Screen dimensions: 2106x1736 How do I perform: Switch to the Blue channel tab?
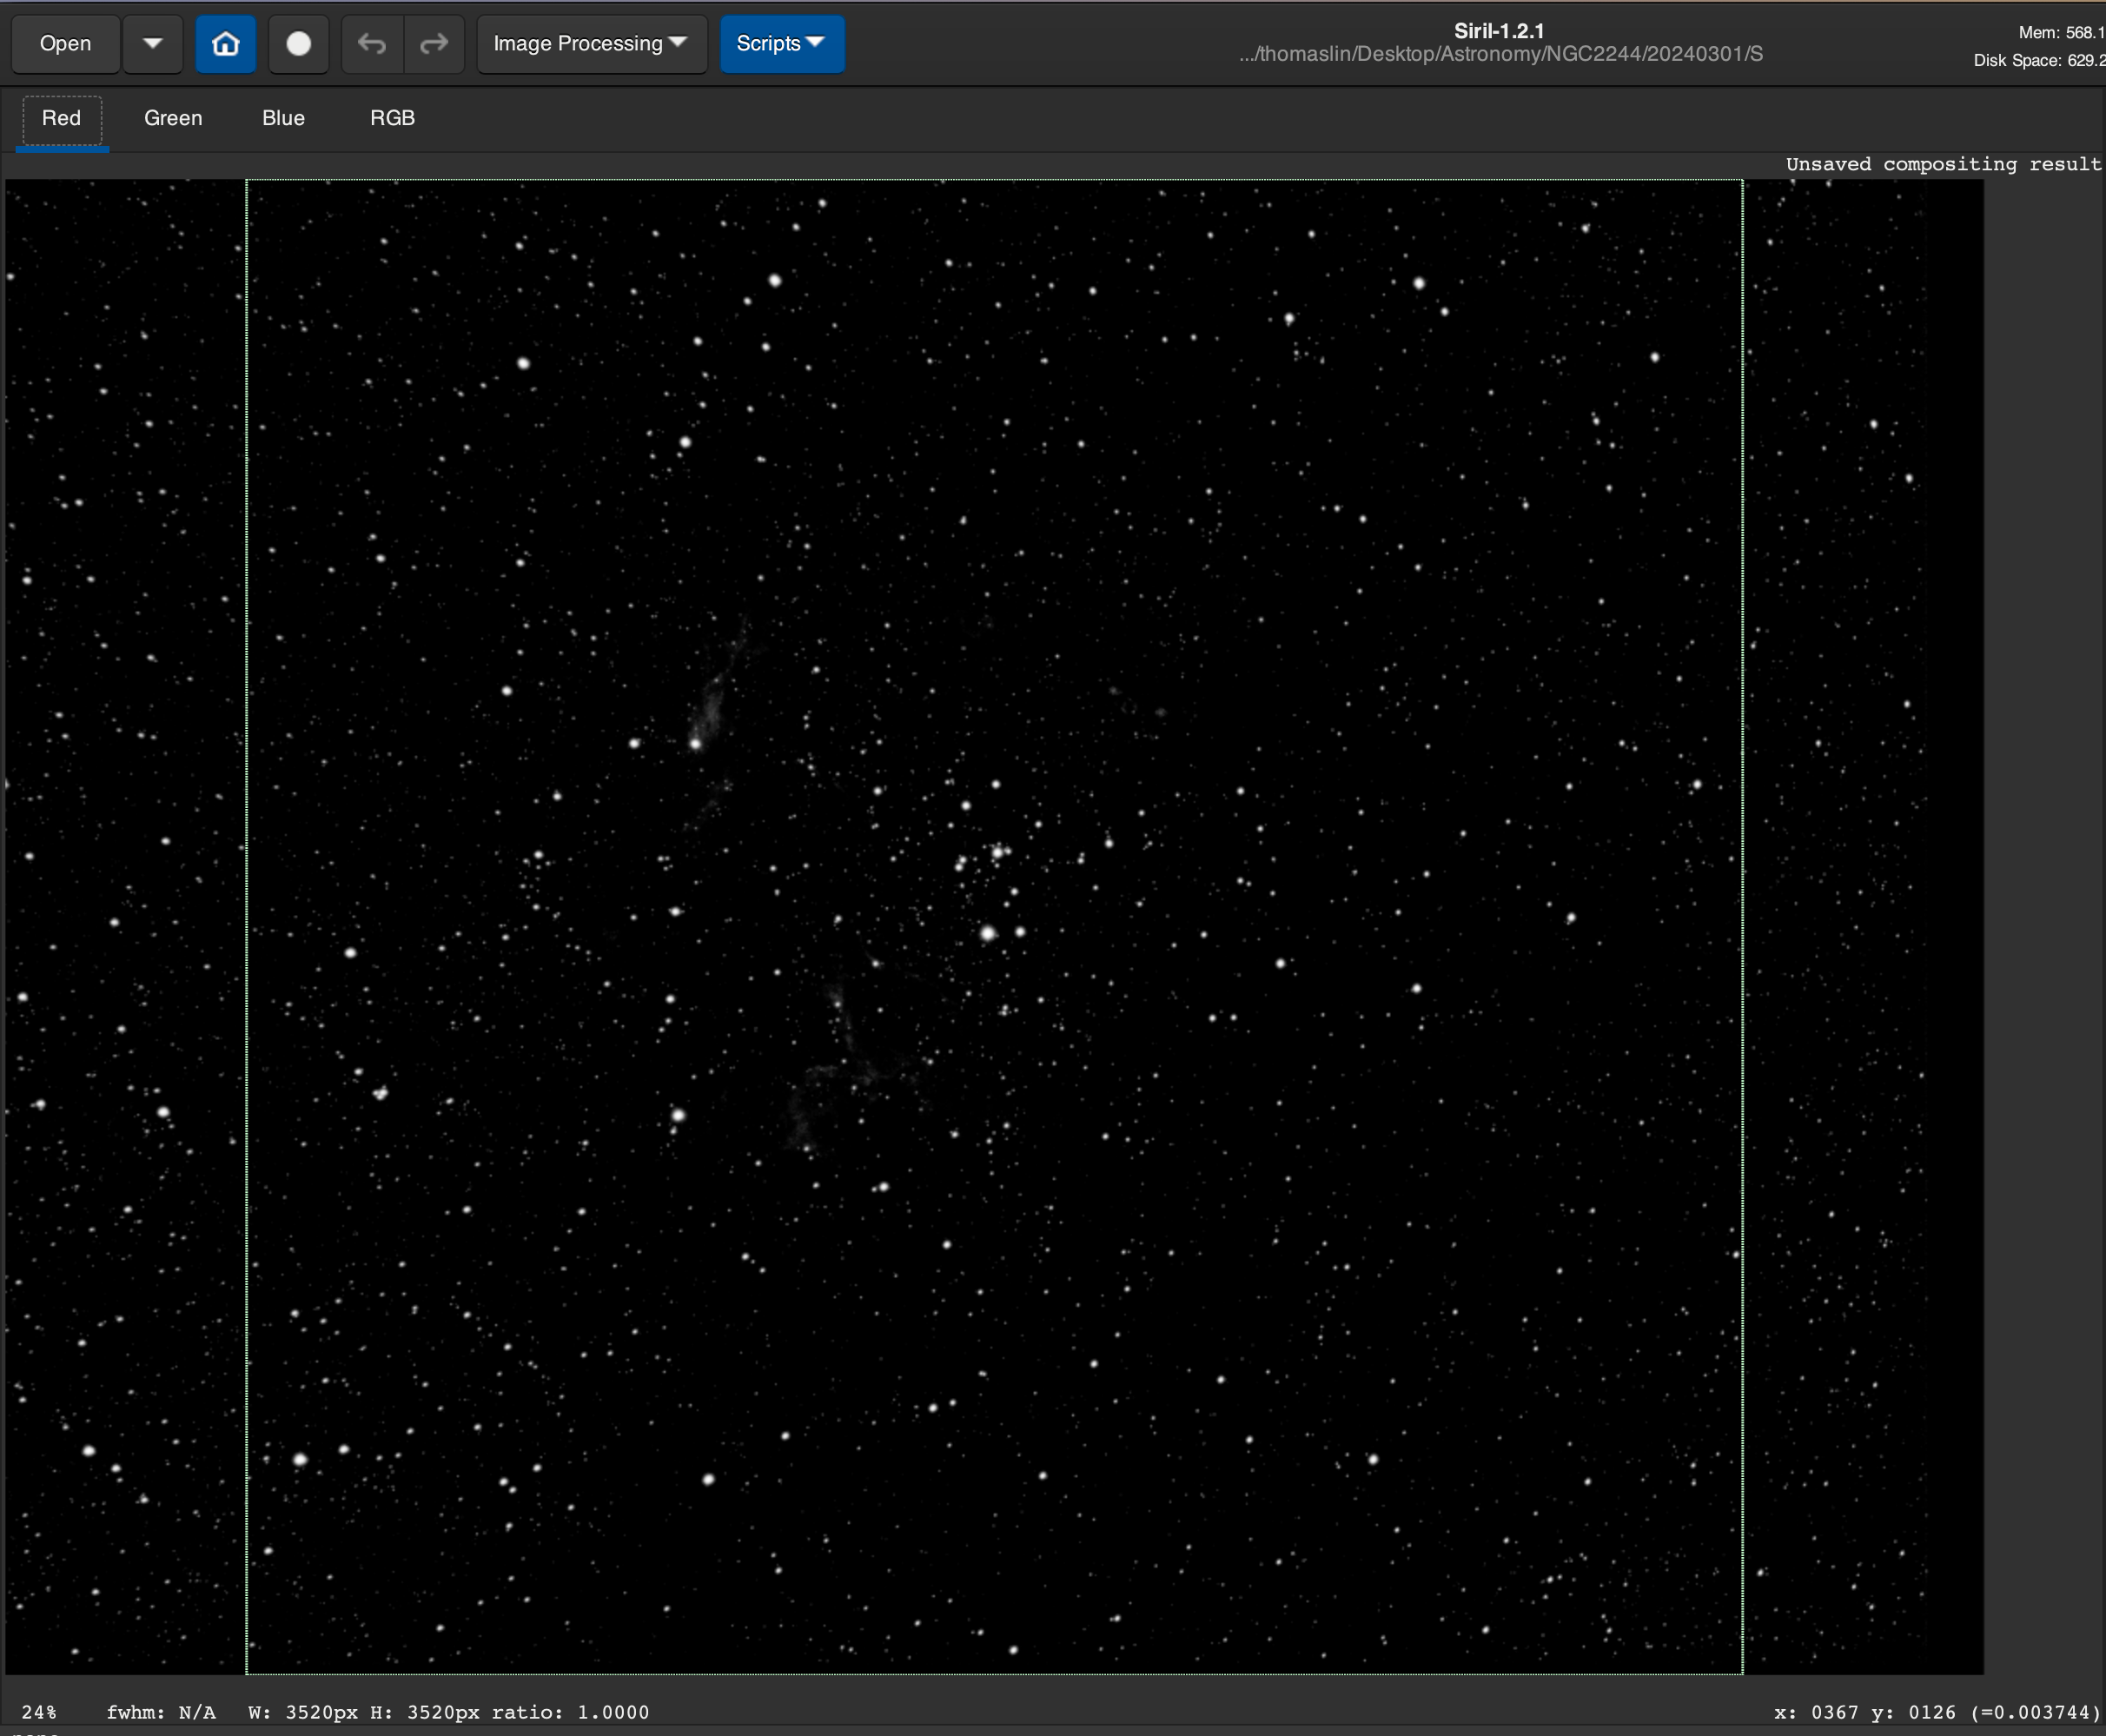(283, 118)
